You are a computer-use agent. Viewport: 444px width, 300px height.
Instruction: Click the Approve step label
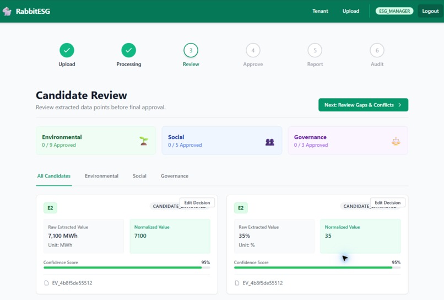click(x=253, y=65)
